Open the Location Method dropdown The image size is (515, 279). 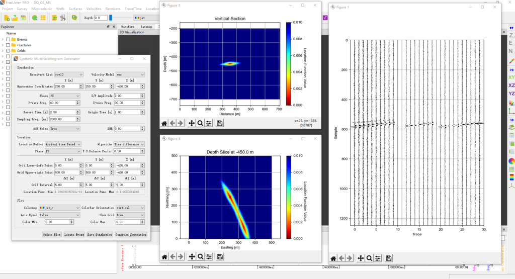(63, 144)
